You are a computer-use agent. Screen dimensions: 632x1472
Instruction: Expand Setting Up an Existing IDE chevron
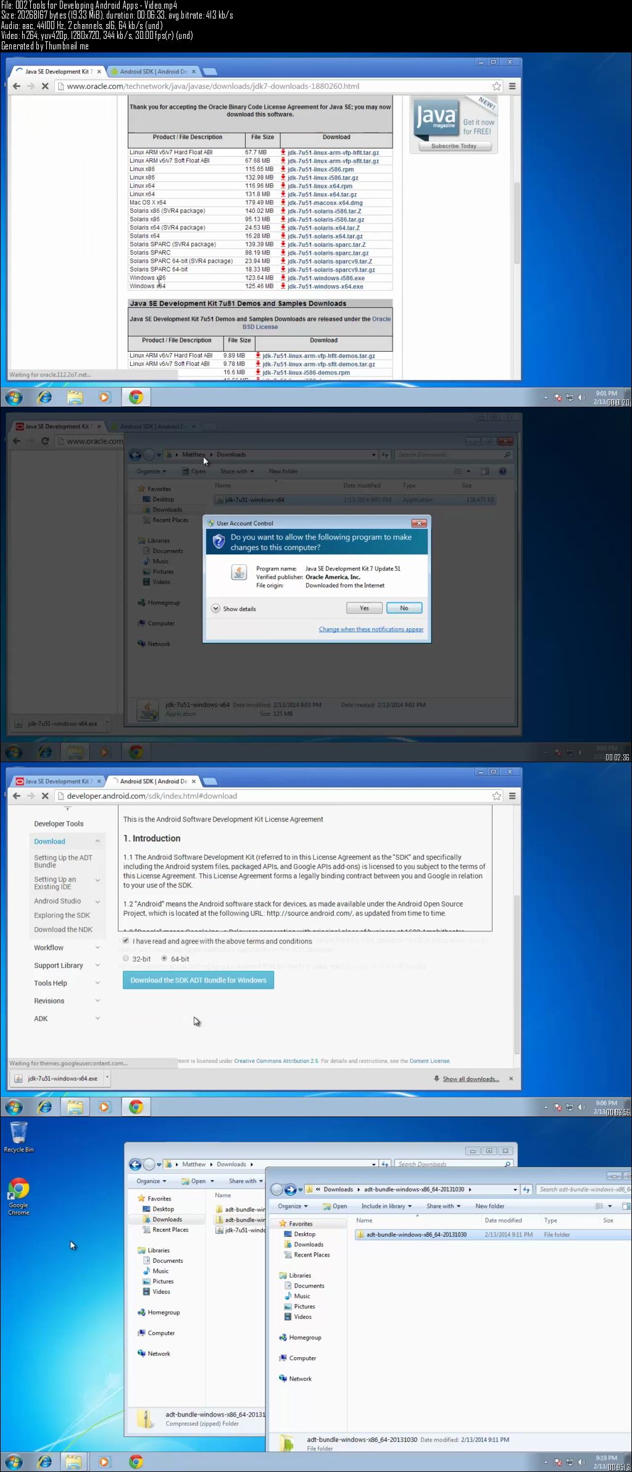pos(98,880)
